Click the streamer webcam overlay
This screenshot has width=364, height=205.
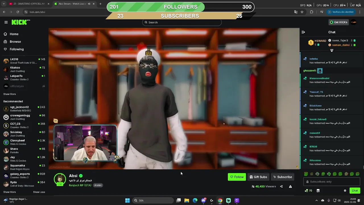[x=85, y=143]
